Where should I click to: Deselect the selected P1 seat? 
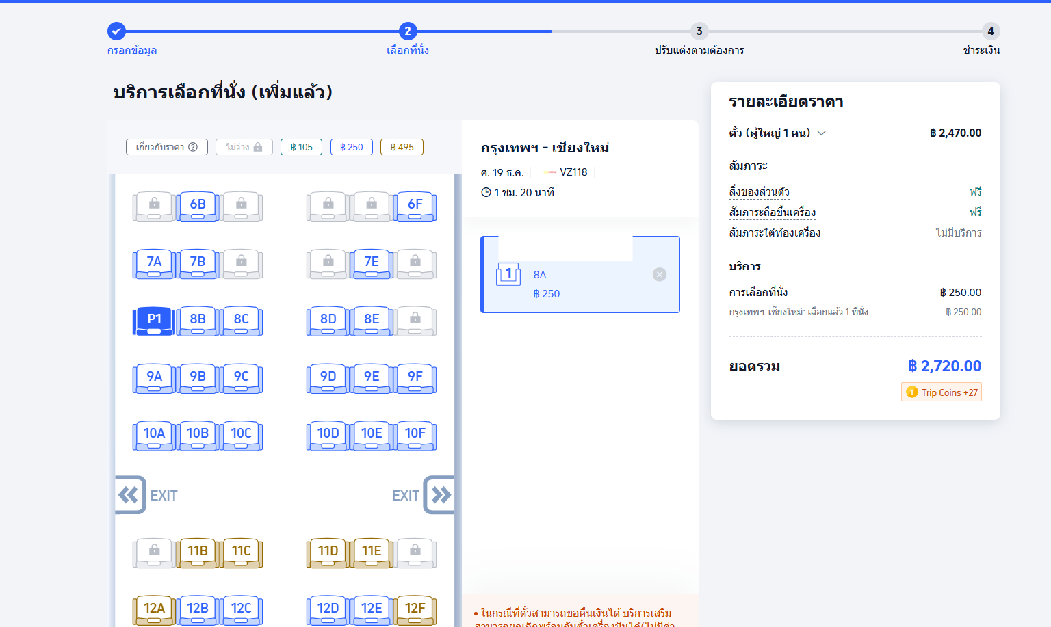coord(154,320)
